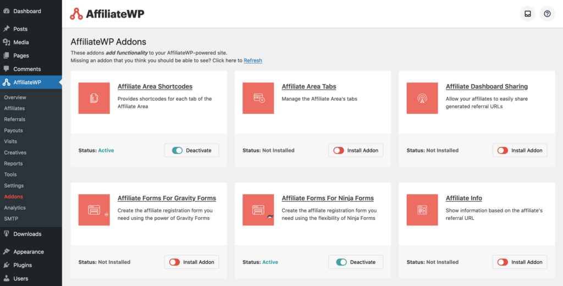Go to Creatives submenu

click(x=15, y=152)
